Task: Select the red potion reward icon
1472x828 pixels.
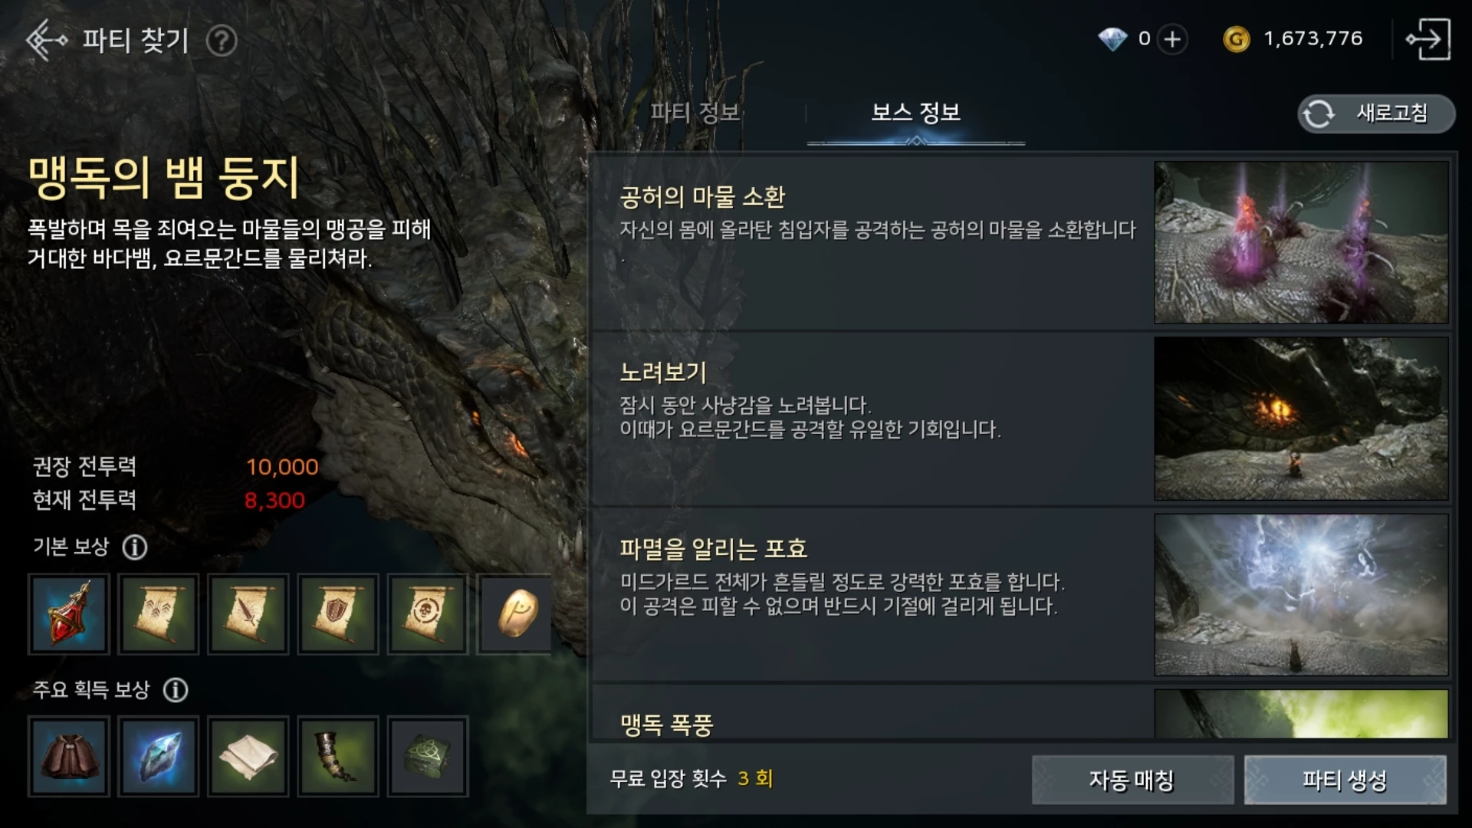Action: [x=69, y=614]
